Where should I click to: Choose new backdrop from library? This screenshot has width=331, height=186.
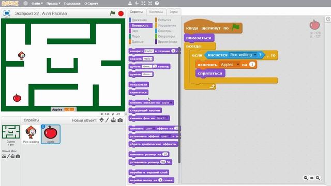coord(4,156)
